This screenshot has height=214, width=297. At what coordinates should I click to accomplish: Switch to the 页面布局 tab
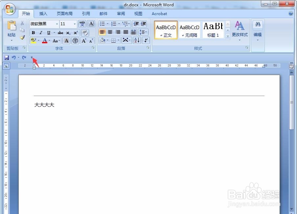[65, 13]
